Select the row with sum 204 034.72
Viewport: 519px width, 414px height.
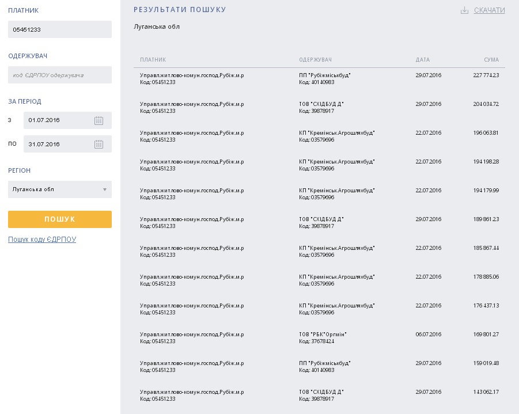pos(319,108)
